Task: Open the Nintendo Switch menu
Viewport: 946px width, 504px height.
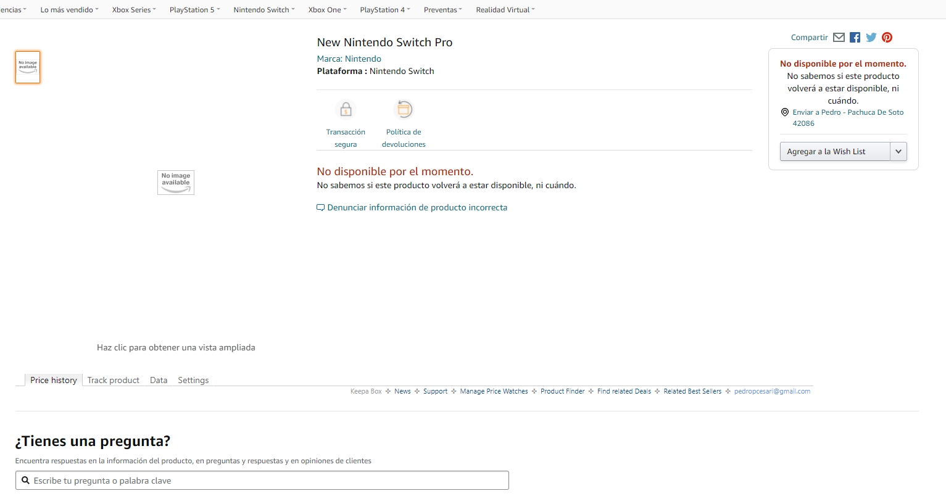Action: [264, 10]
